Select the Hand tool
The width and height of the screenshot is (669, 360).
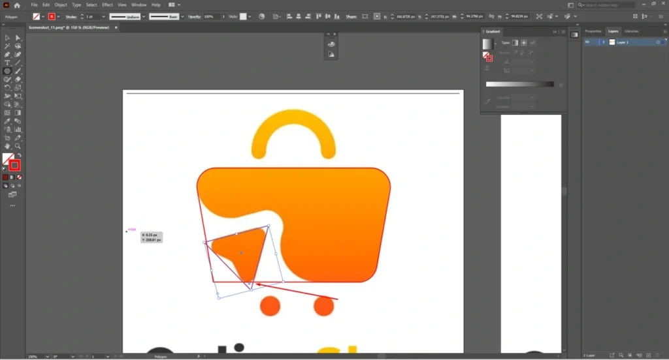pyautogui.click(x=7, y=146)
